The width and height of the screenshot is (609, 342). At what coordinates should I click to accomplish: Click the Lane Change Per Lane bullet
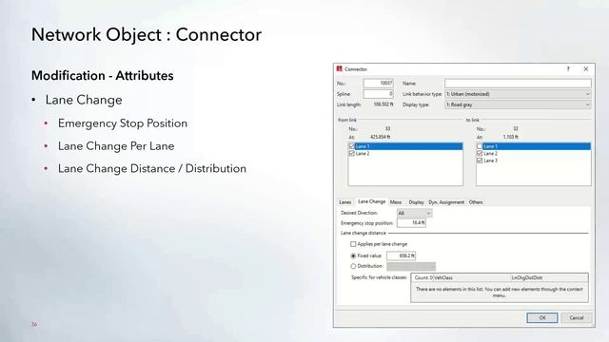point(116,146)
